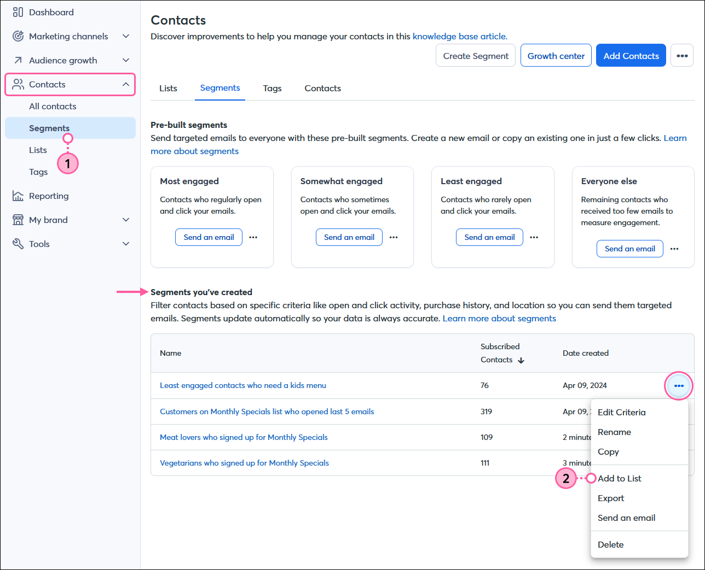The image size is (705, 570).
Task: Click the 109 subscribed contacts value
Action: 487,437
